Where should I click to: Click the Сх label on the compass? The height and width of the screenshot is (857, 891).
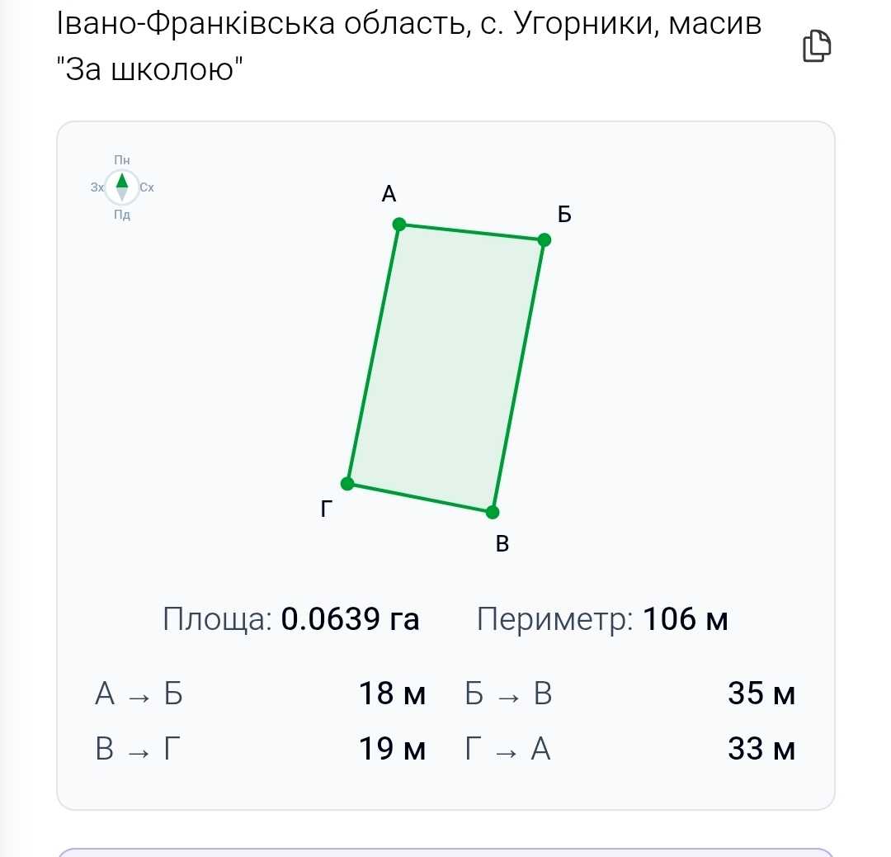(x=147, y=187)
